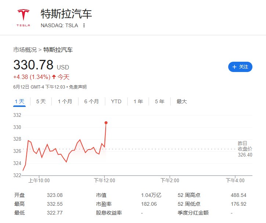The image size is (266, 223).
Task: Click the +4.38 (1.34%) change text
Action: (x=32, y=77)
